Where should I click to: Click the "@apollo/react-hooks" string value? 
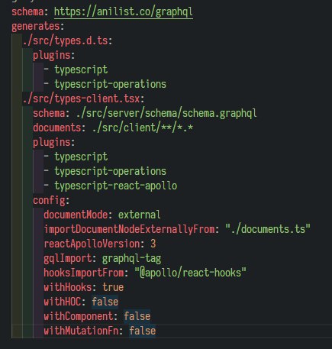pyautogui.click(x=190, y=273)
